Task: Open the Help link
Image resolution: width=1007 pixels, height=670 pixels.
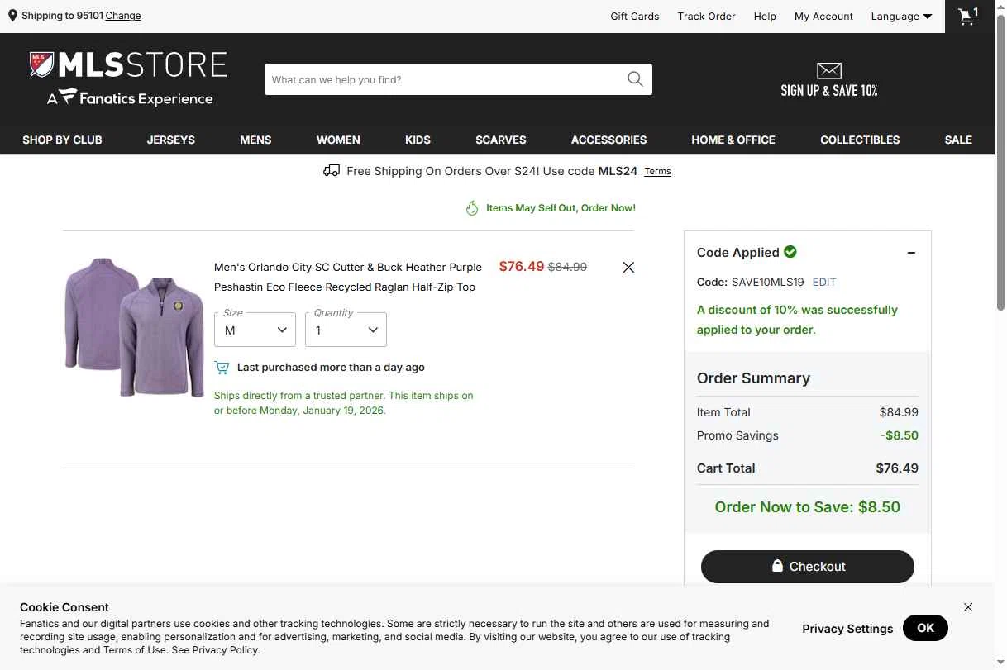Action: (765, 16)
